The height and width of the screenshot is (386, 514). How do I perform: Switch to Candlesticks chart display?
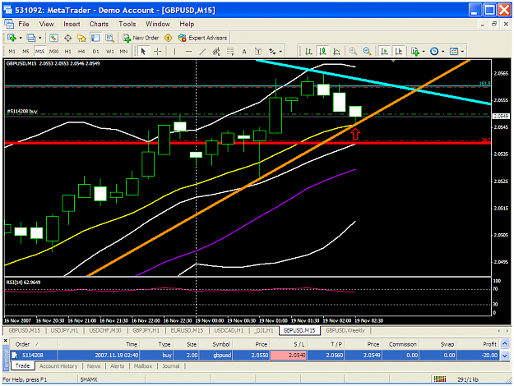coord(323,52)
